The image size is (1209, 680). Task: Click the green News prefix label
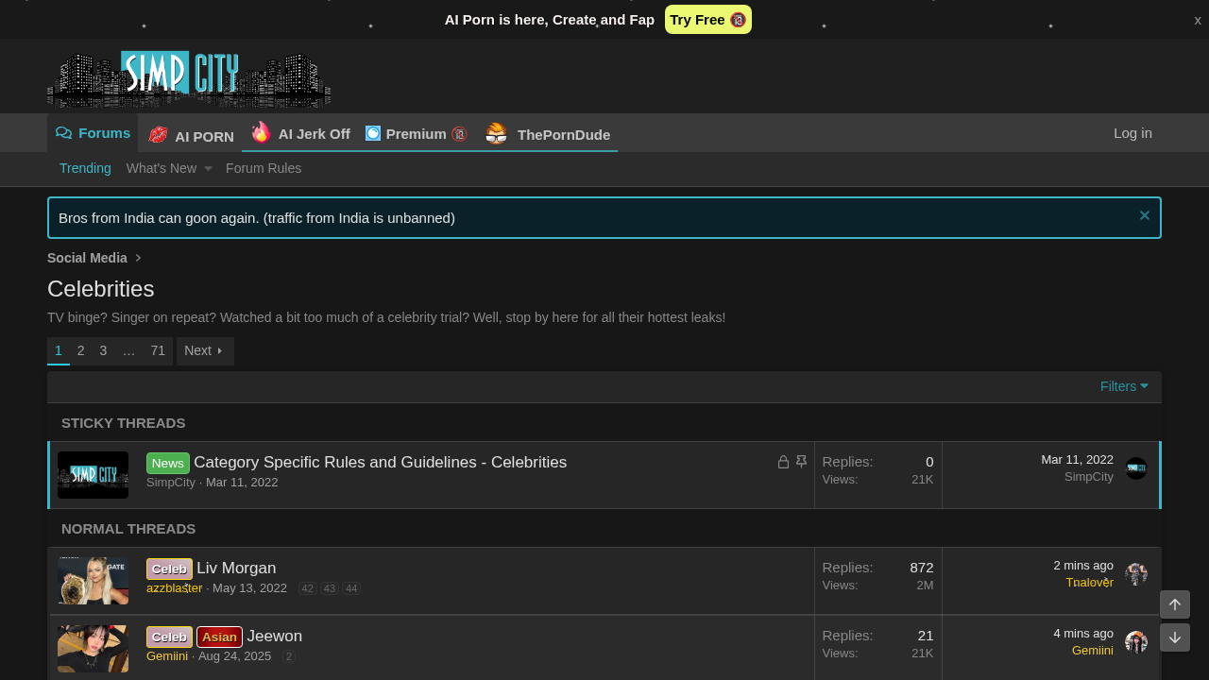[168, 463]
